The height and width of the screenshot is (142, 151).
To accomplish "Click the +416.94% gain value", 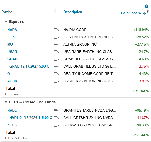I will pyautogui.click(x=141, y=30).
